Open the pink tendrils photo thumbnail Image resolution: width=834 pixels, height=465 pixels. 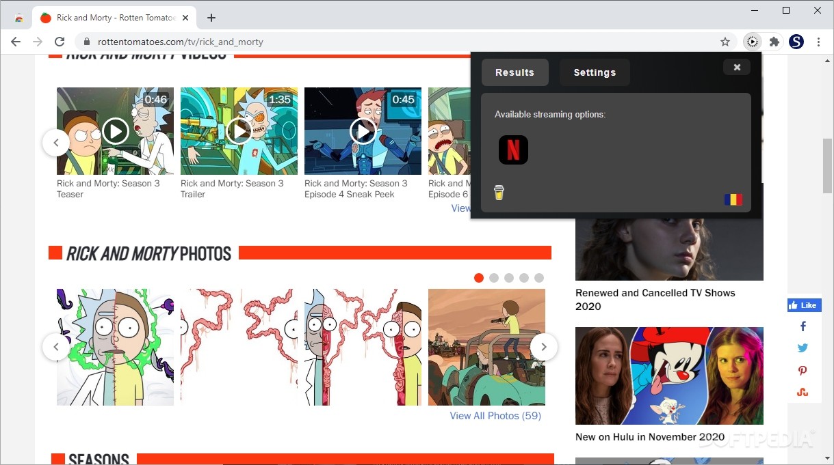(x=239, y=347)
